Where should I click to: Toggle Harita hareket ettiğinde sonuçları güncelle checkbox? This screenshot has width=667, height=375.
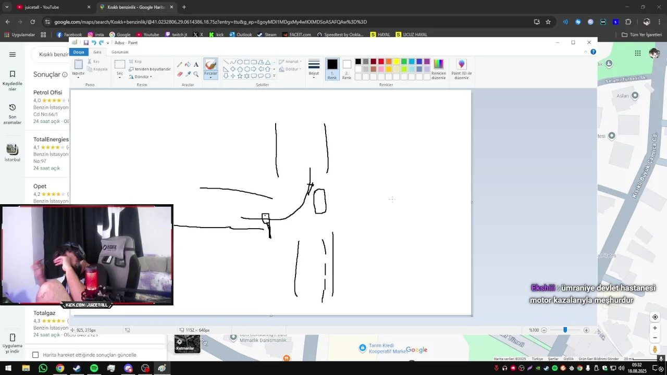pyautogui.click(x=35, y=355)
